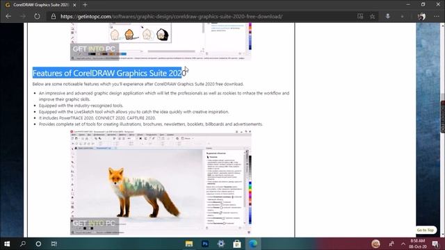Go forward with the browser arrow
Viewport: 445px width, 250px height.
pos(23,17)
